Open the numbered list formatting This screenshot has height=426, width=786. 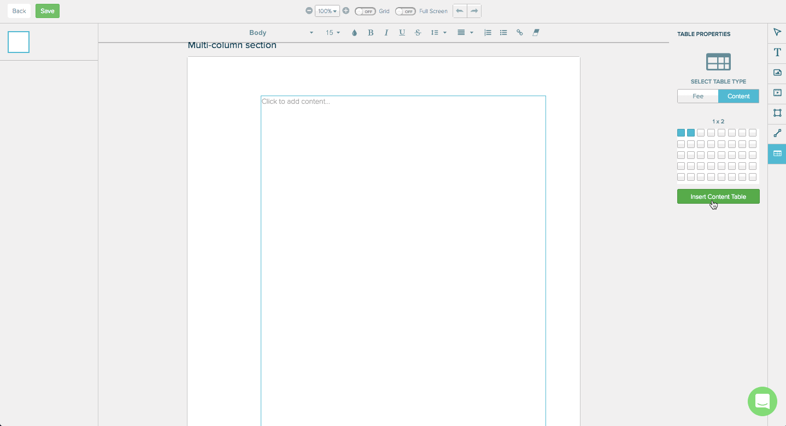pyautogui.click(x=487, y=32)
